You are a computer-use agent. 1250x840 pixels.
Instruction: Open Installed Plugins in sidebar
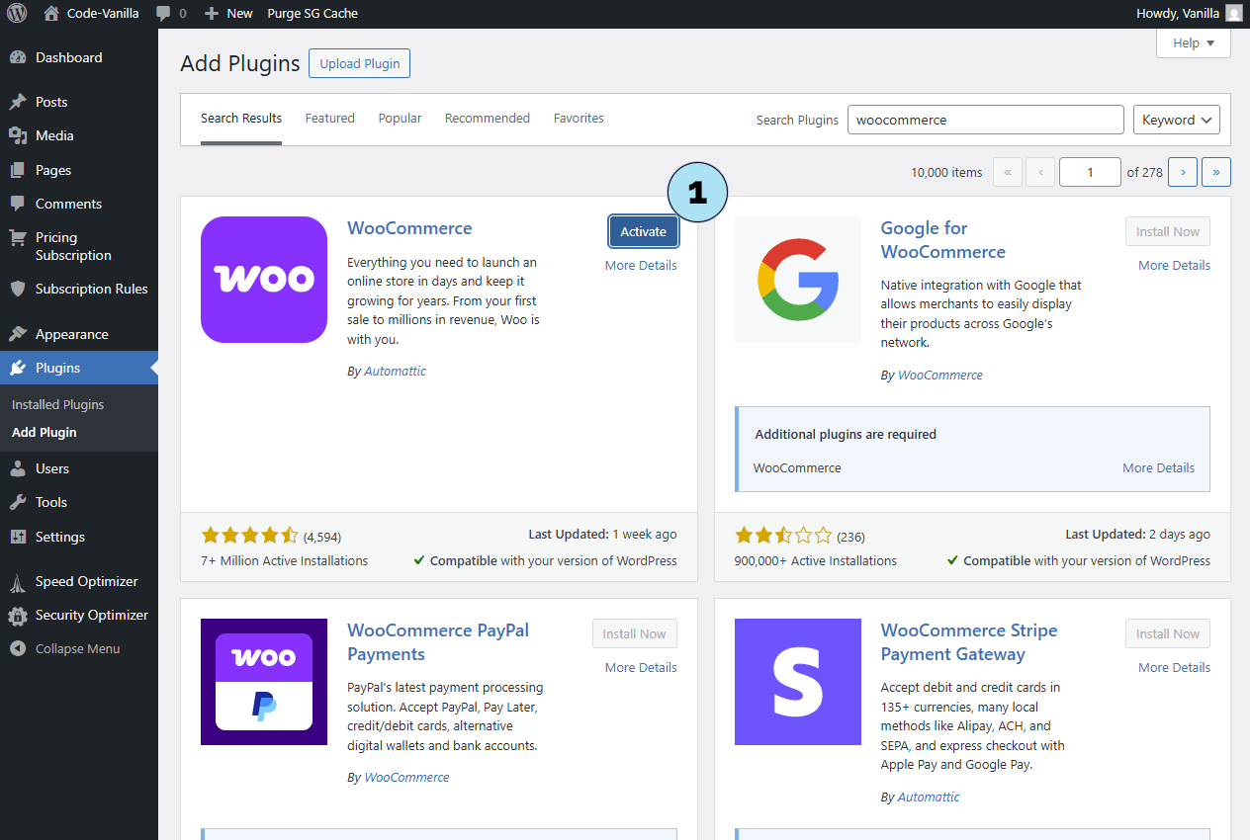pos(57,405)
